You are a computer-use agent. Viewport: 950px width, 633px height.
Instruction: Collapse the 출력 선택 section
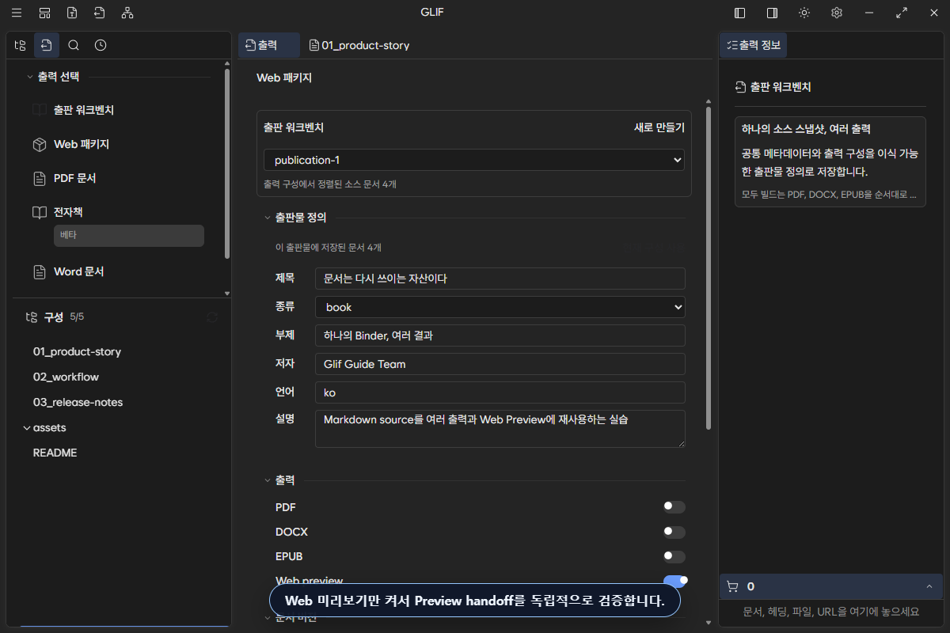coord(30,77)
